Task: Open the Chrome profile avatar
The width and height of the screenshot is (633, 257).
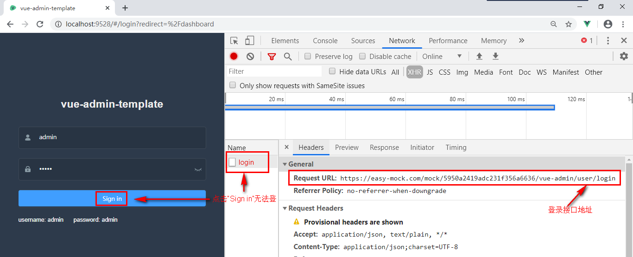Action: click(x=608, y=24)
